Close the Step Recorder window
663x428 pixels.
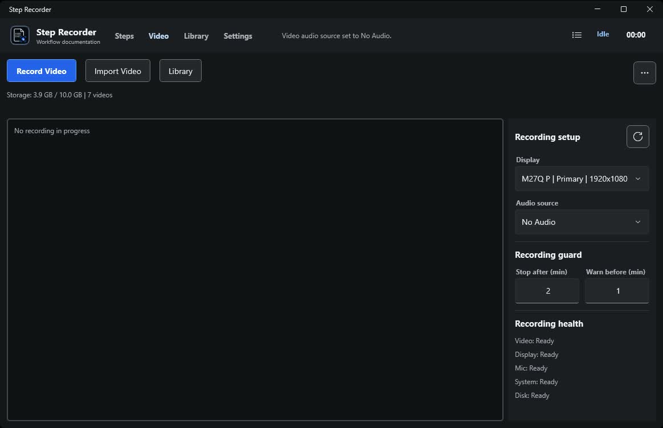pos(649,9)
